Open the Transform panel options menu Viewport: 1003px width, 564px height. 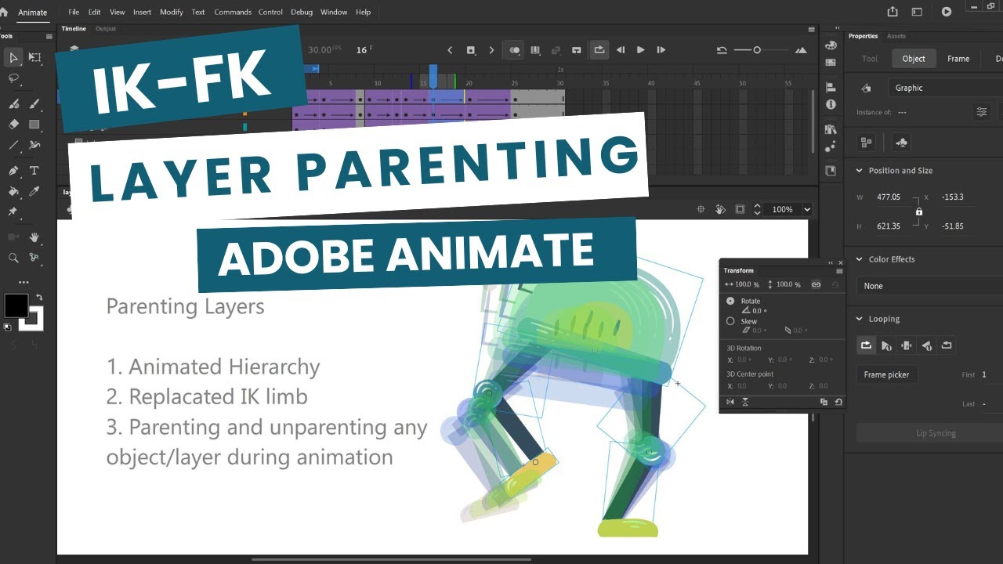click(839, 271)
